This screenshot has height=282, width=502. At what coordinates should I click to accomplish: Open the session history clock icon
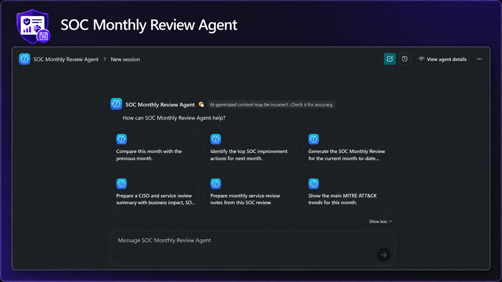(405, 59)
